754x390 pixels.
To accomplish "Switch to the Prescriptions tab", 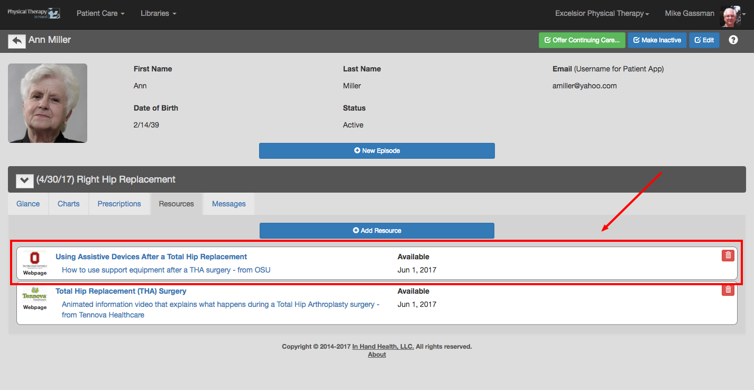I will point(119,204).
